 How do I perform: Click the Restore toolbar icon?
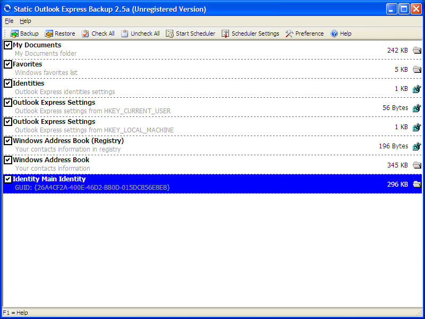click(49, 33)
